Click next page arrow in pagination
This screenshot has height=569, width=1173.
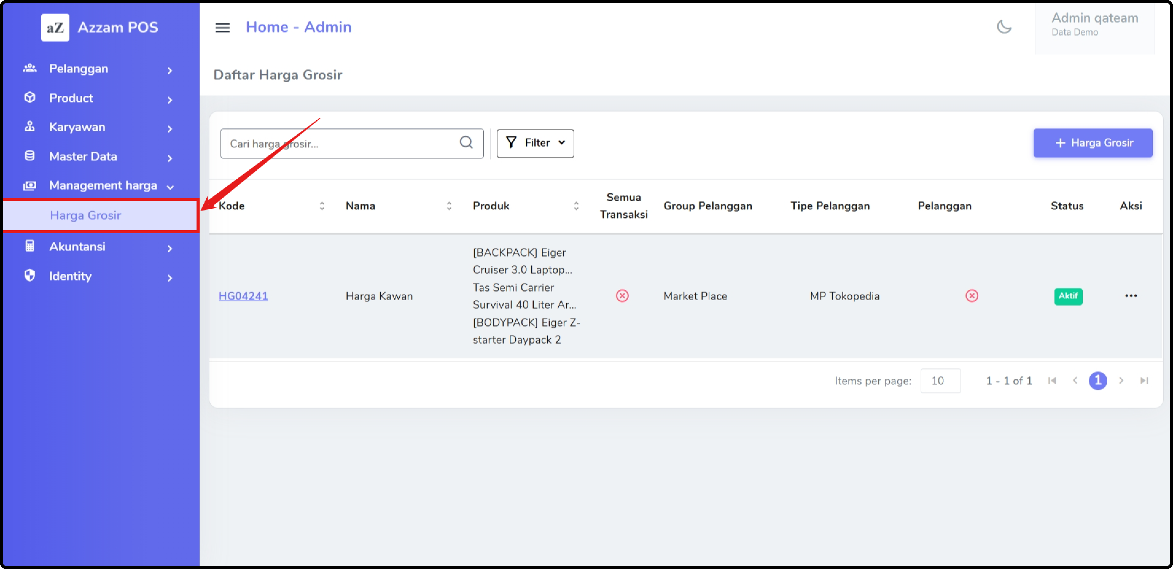pos(1121,381)
